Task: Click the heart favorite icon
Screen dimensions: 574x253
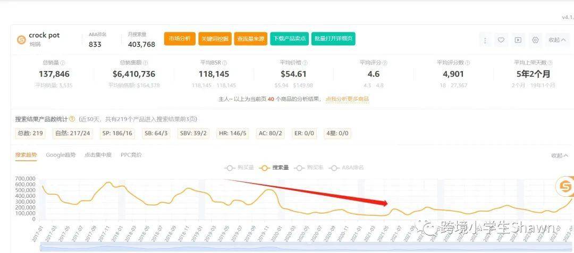Action: click(501, 40)
